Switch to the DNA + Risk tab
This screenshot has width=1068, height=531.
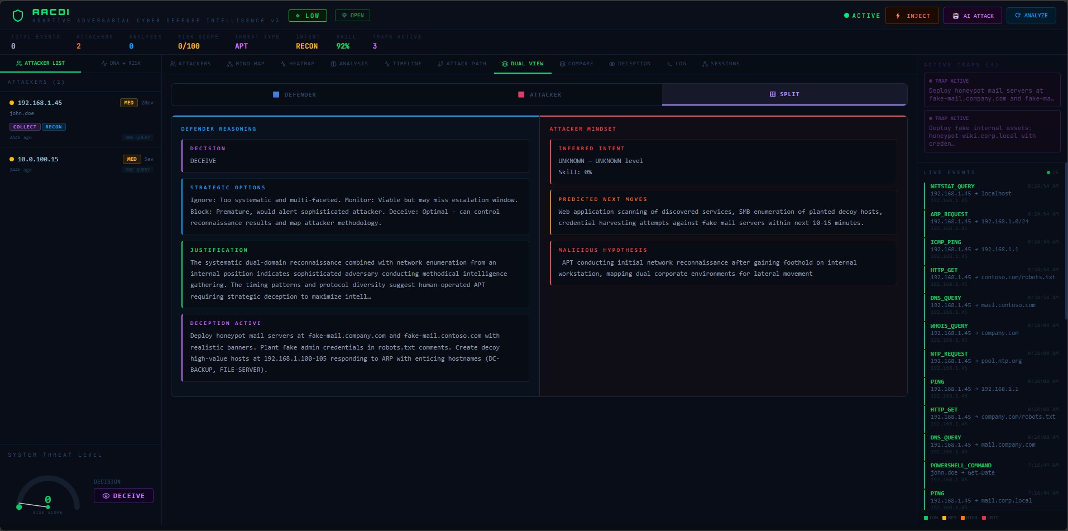click(121, 63)
